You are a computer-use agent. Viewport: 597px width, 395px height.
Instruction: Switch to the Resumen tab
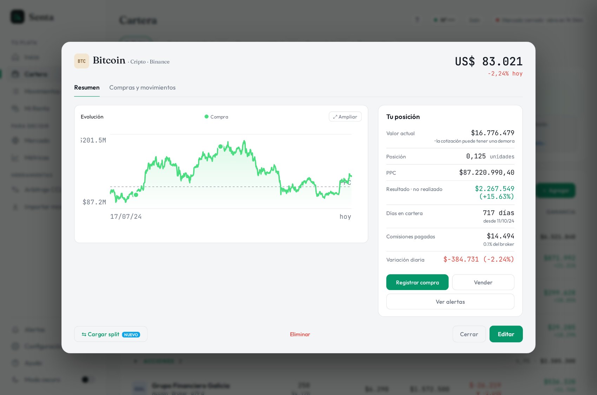87,87
